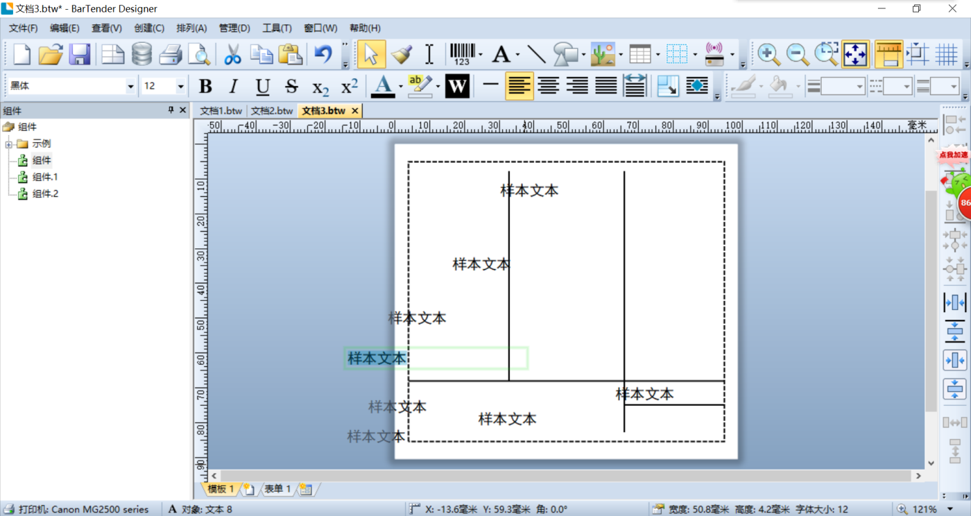The width and height of the screenshot is (971, 516).
Task: Select the text object tool (A)
Action: click(501, 54)
